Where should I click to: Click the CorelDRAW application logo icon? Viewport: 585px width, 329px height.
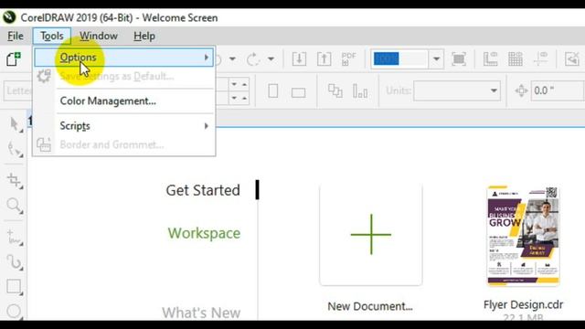tap(9, 17)
